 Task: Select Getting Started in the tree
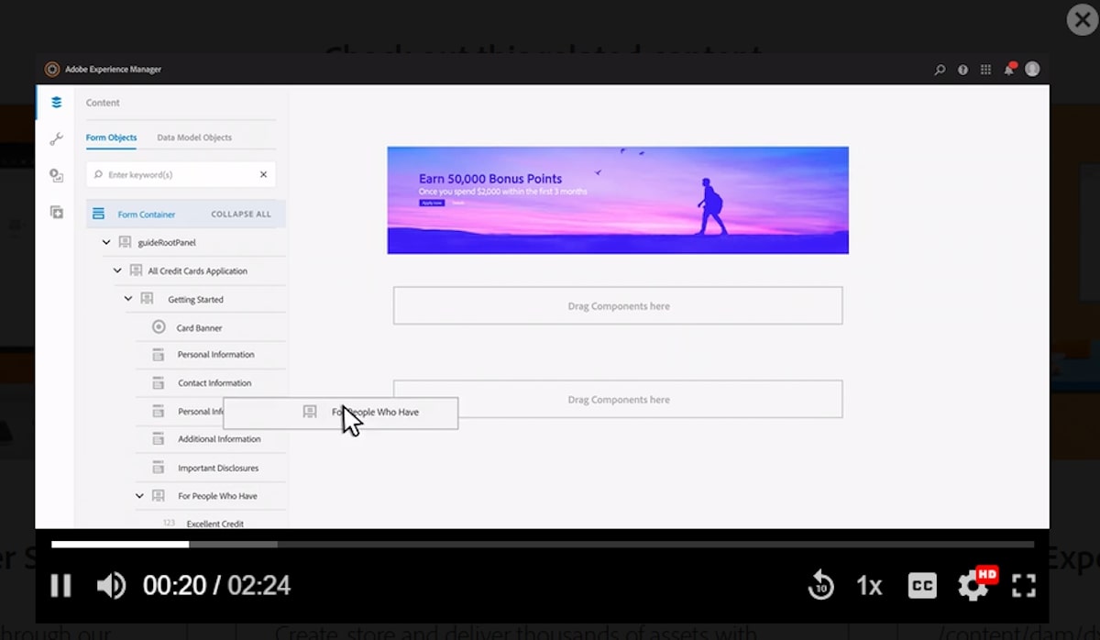coord(195,300)
